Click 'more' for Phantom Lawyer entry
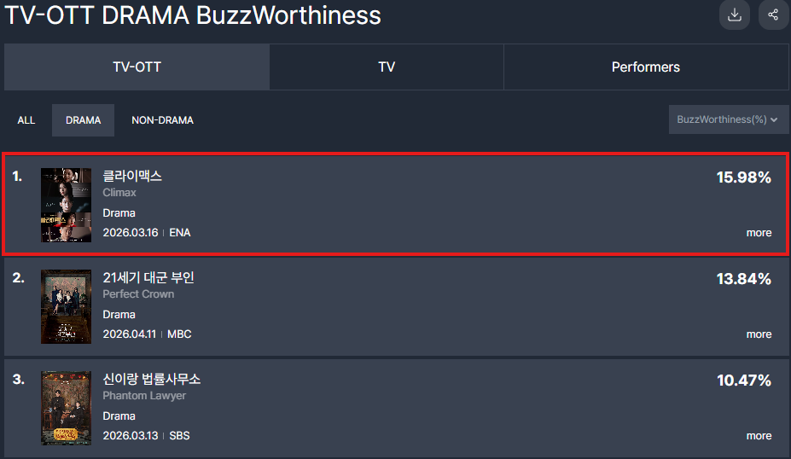791x459 pixels. coord(759,436)
